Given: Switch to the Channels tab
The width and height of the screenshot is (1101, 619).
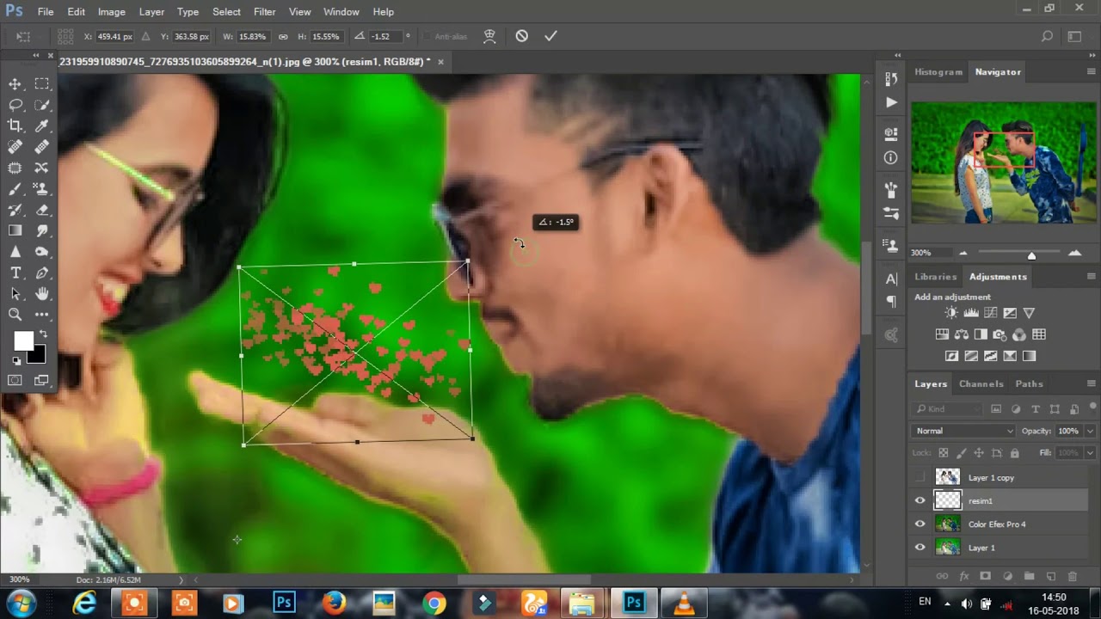Looking at the screenshot, I should 981,383.
